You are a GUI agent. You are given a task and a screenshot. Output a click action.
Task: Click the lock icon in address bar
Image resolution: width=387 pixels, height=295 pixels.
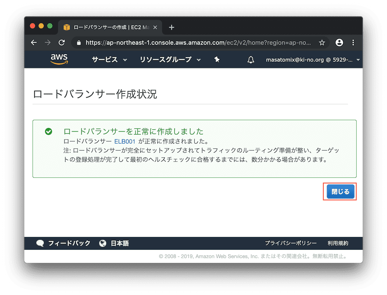coord(79,43)
